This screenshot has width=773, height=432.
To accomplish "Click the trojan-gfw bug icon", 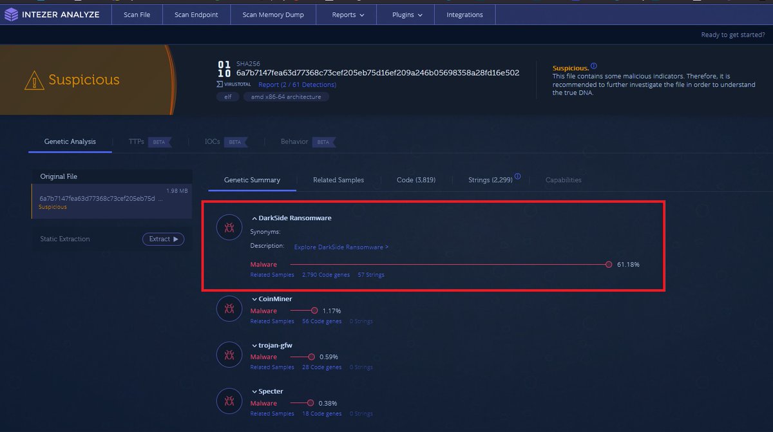I will (x=229, y=354).
